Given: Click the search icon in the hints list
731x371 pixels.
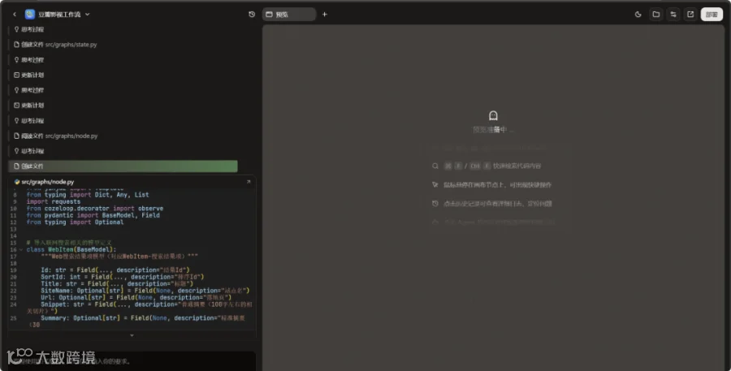Looking at the screenshot, I should point(435,166).
